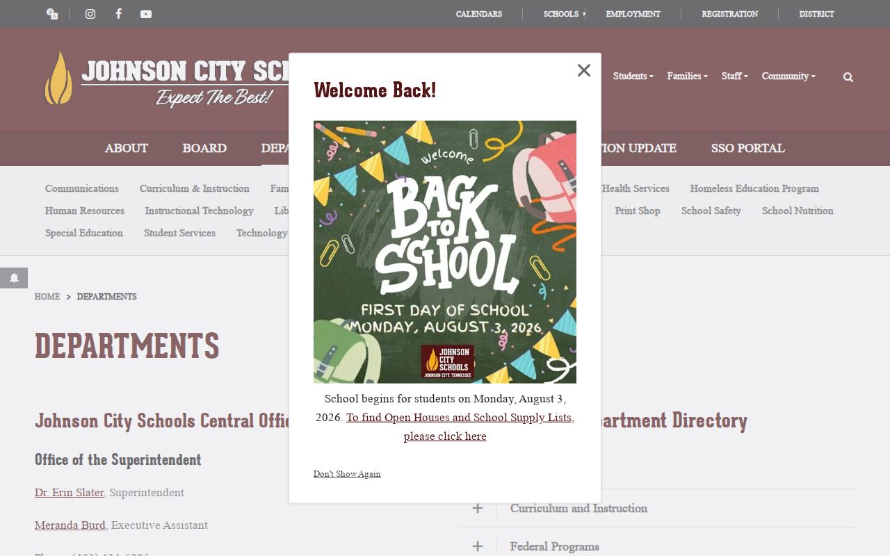Click the Federal Programs directory heading

pos(554,546)
